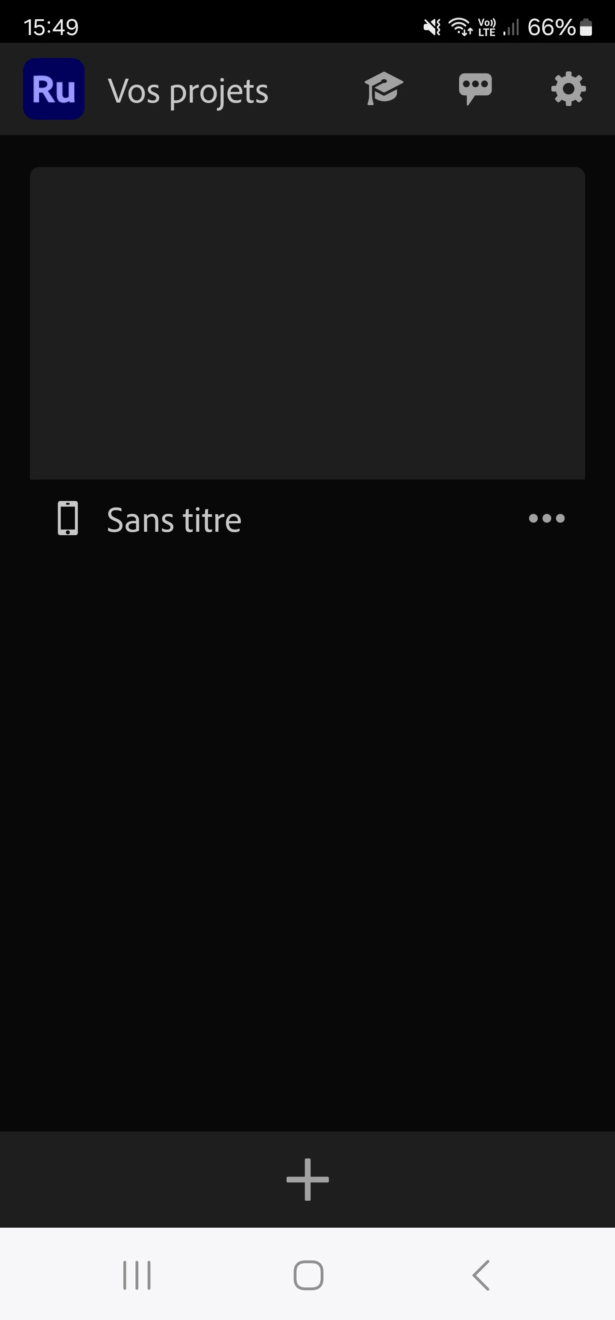Open the tutorials graduation cap icon
This screenshot has height=1320, width=615.
pyautogui.click(x=384, y=88)
